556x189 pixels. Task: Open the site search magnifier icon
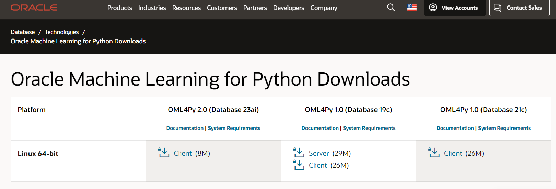[x=391, y=8]
